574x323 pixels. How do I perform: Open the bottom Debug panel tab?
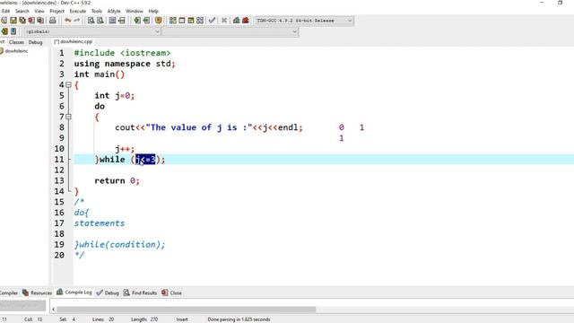pyautogui.click(x=108, y=292)
